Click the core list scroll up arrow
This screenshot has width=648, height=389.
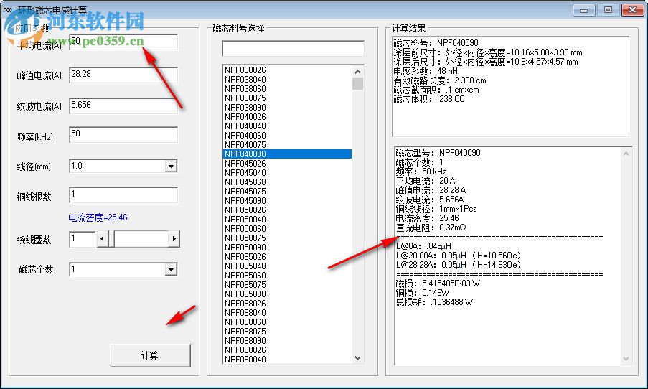[358, 72]
